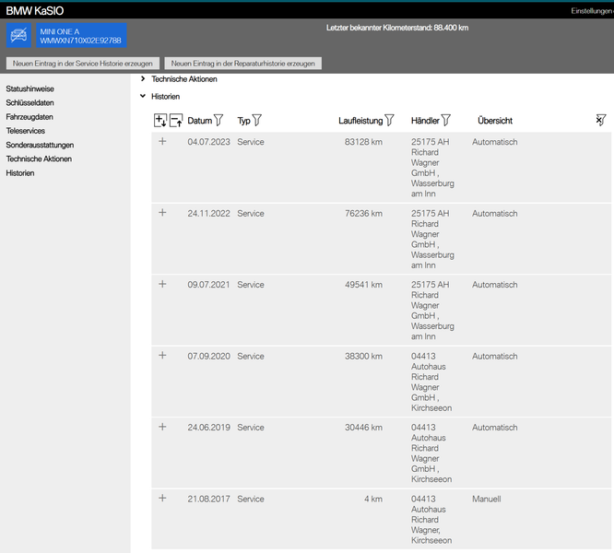Click the Datum column header
The width and height of the screenshot is (614, 553).
click(x=199, y=121)
